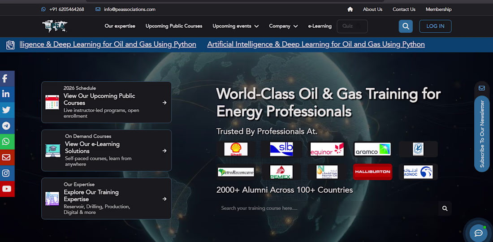Click the calendar icon on 2026 Schedule card
Viewport: 493px width, 242px height.
point(52,102)
